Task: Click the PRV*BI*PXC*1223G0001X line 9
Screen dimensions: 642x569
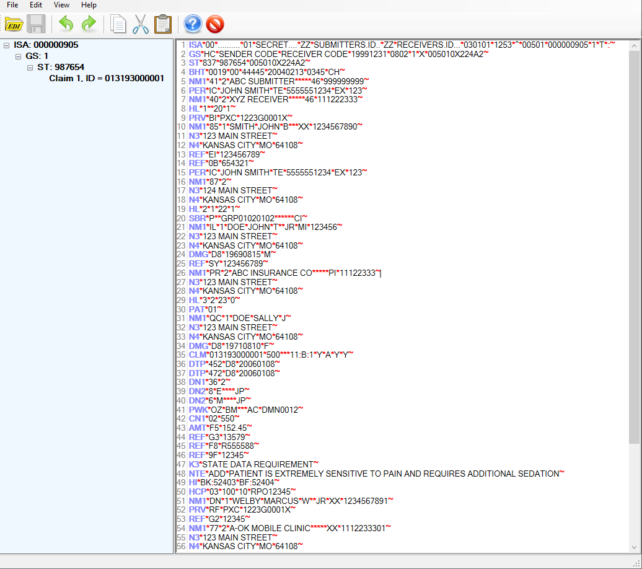Action: click(x=240, y=118)
